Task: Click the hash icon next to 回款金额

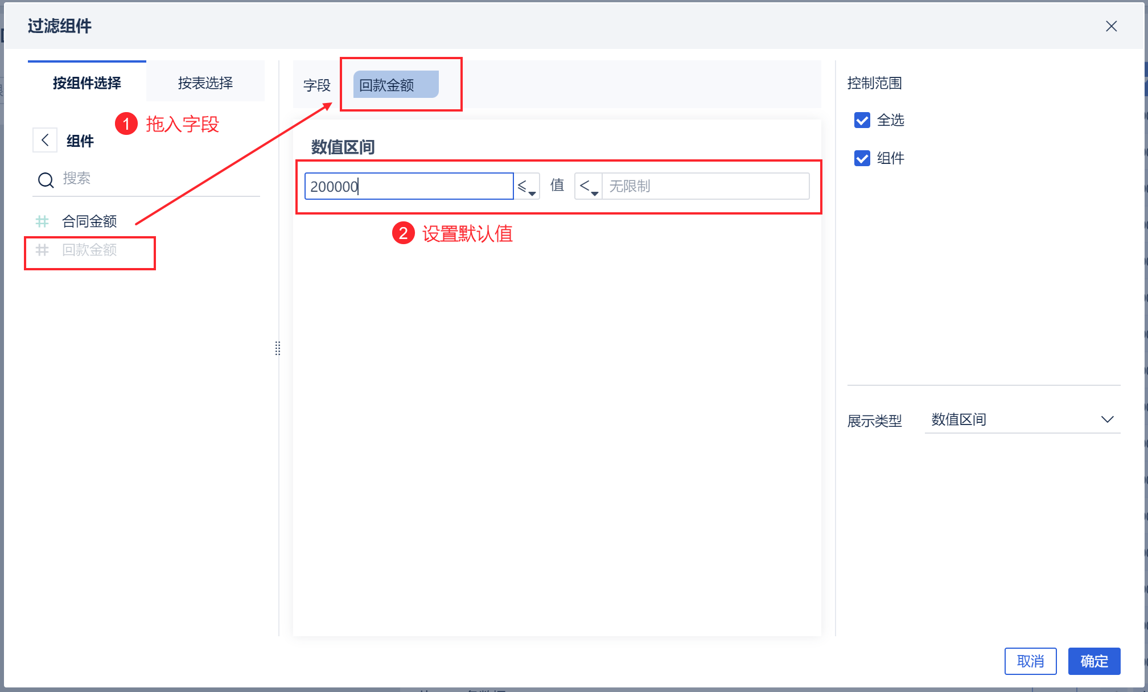Action: (42, 250)
